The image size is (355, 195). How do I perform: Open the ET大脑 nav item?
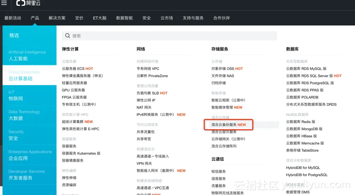(100, 18)
